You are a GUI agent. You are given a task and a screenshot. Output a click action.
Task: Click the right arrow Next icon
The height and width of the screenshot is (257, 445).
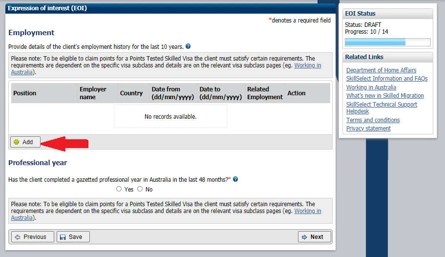point(304,237)
